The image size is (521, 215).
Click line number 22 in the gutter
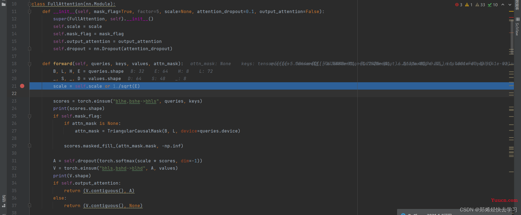[14, 94]
